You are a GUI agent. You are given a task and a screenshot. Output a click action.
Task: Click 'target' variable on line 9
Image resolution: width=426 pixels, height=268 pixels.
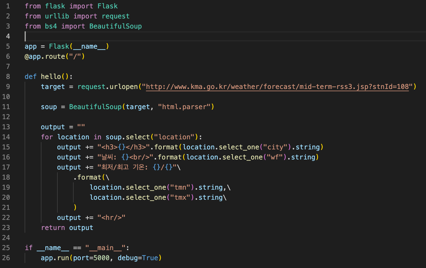[53, 87]
